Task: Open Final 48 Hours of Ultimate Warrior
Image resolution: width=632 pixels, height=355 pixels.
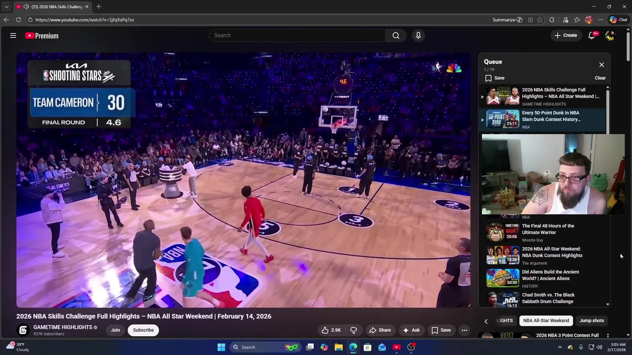Action: 543,232
